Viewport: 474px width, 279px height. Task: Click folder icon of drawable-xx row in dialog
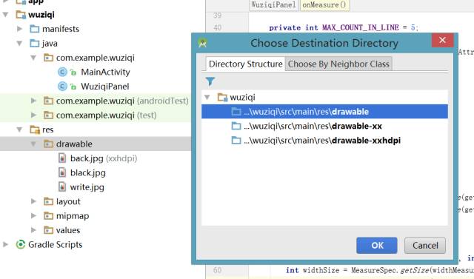[236, 126]
